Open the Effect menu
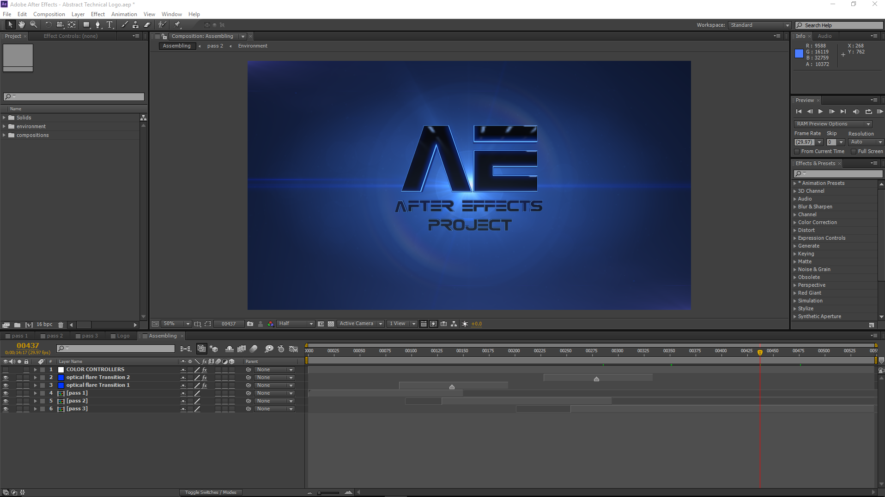 coord(98,14)
